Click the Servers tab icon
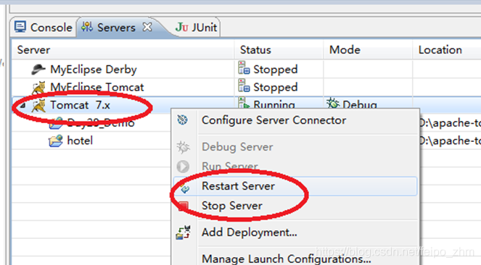This screenshot has width=481, height=265. tap(87, 27)
